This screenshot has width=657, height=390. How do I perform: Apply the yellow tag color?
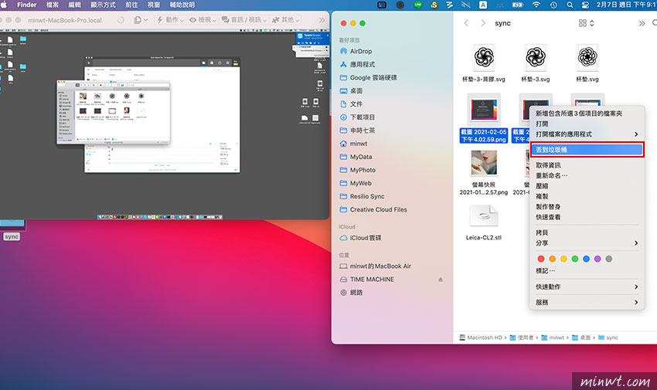[563, 259]
